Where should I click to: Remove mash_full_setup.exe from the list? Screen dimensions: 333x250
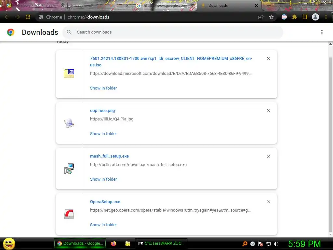[268, 156]
